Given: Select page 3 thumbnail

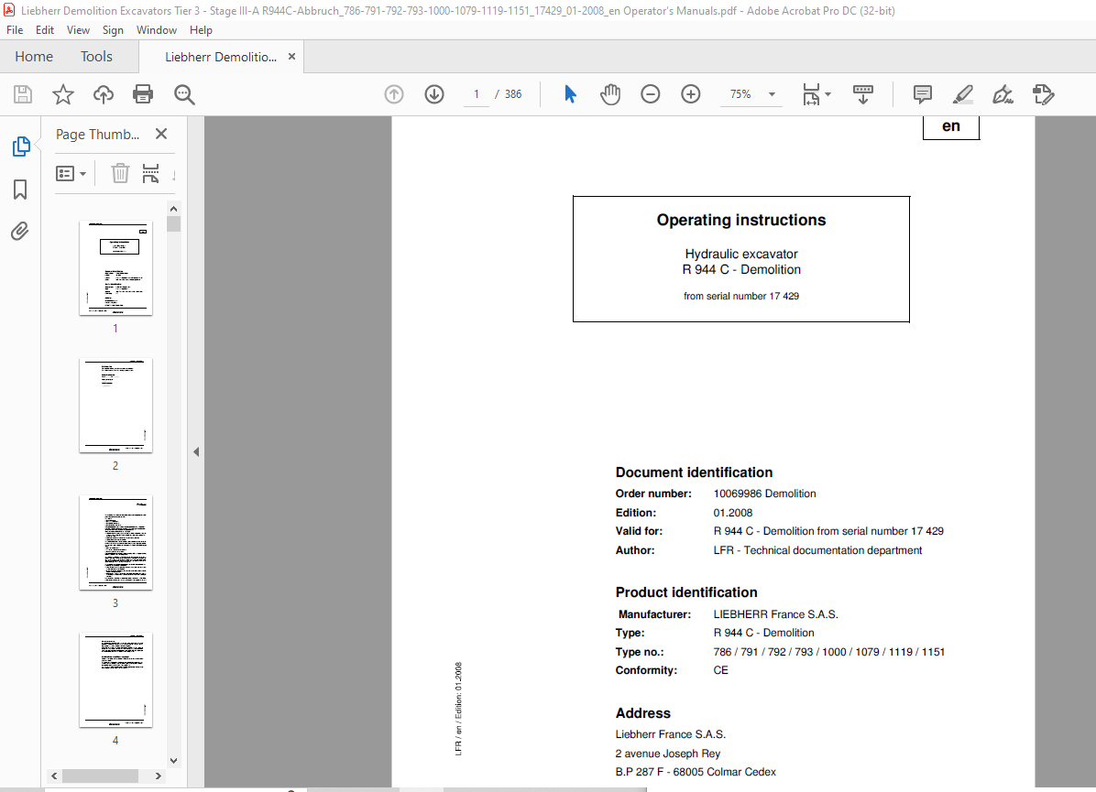Looking at the screenshot, I should (116, 543).
